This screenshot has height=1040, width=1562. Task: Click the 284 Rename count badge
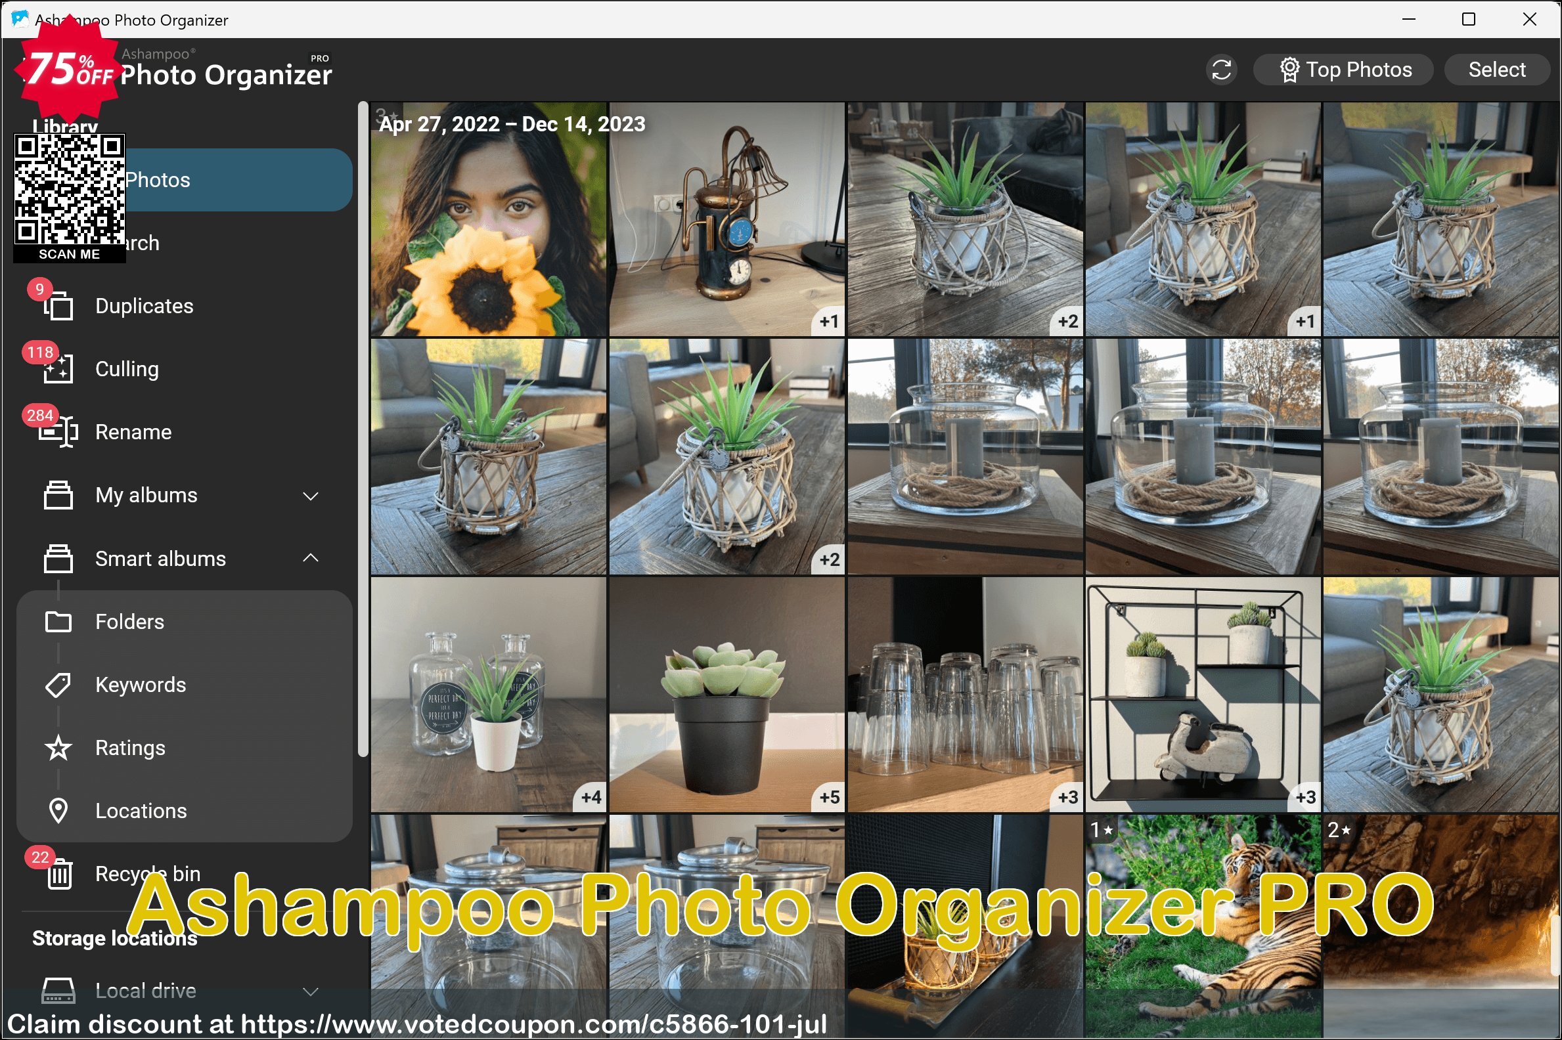tap(41, 415)
